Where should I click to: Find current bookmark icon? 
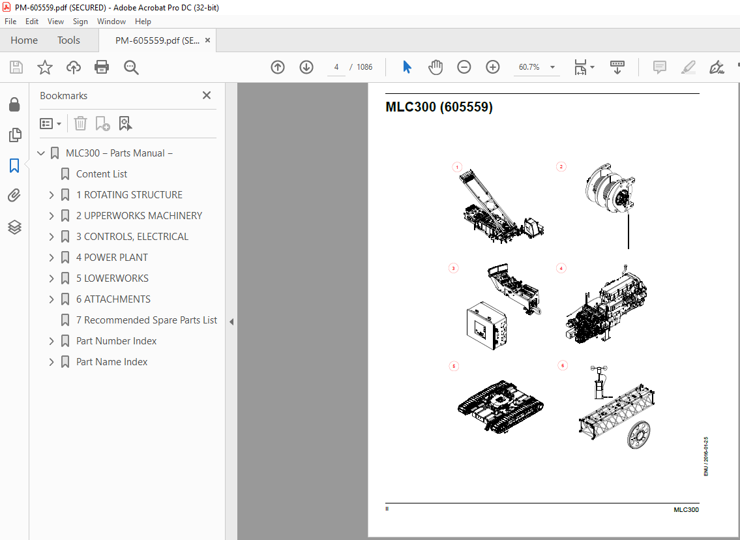coord(125,124)
